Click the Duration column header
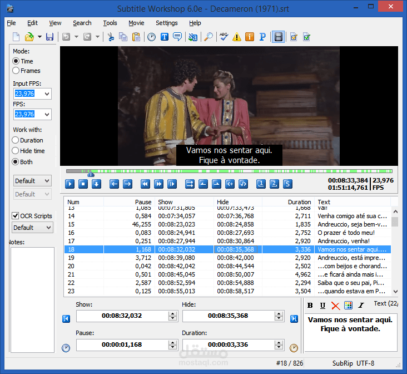The width and height of the screenshot is (407, 374). point(288,202)
